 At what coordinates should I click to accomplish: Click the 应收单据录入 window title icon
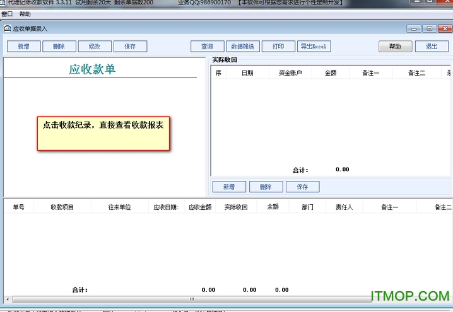8,28
